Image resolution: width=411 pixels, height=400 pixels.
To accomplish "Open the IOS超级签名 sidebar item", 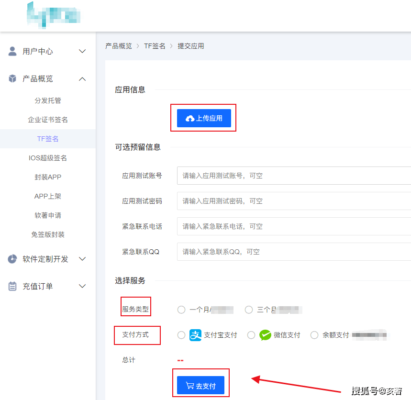I will pos(48,158).
